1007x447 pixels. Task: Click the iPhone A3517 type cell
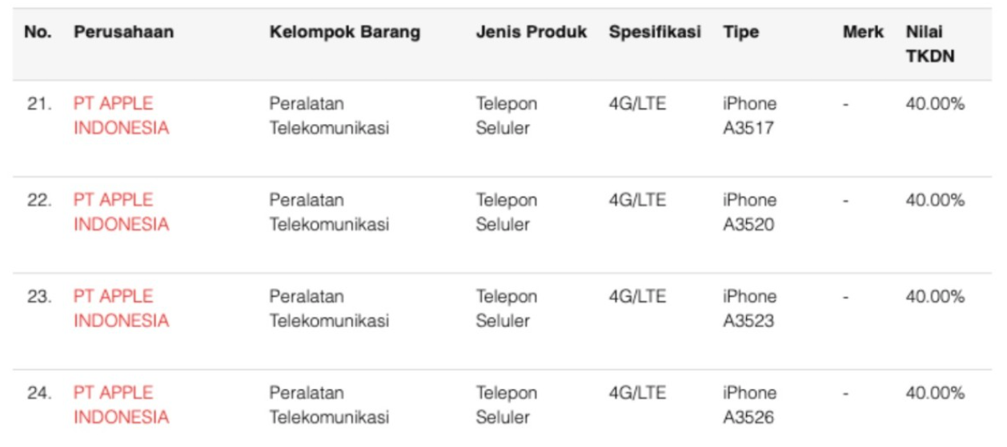(749, 116)
